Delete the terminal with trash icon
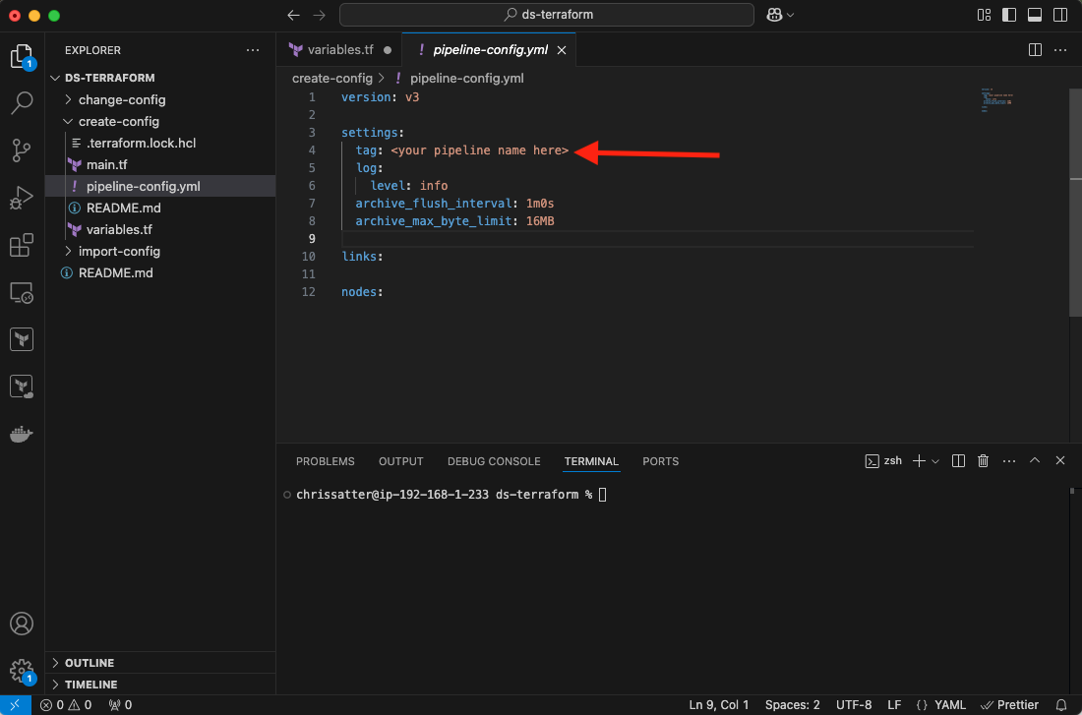 tap(983, 461)
